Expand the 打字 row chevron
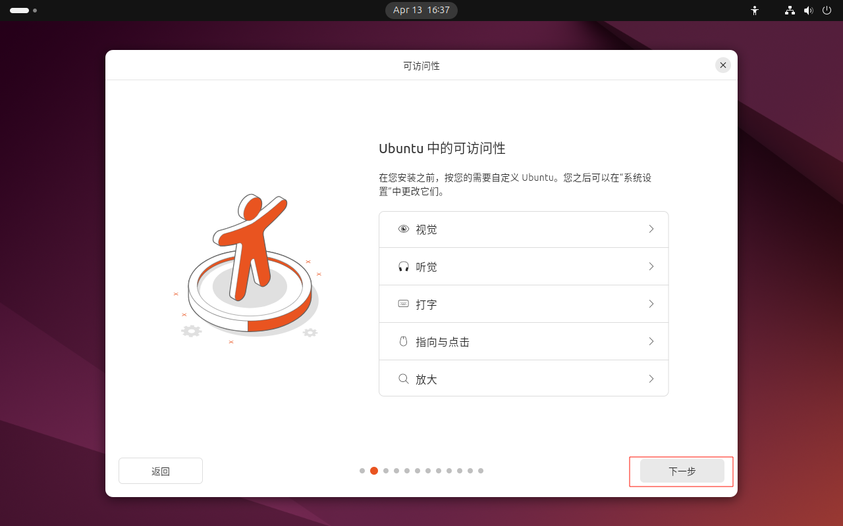The image size is (843, 526). 651,304
